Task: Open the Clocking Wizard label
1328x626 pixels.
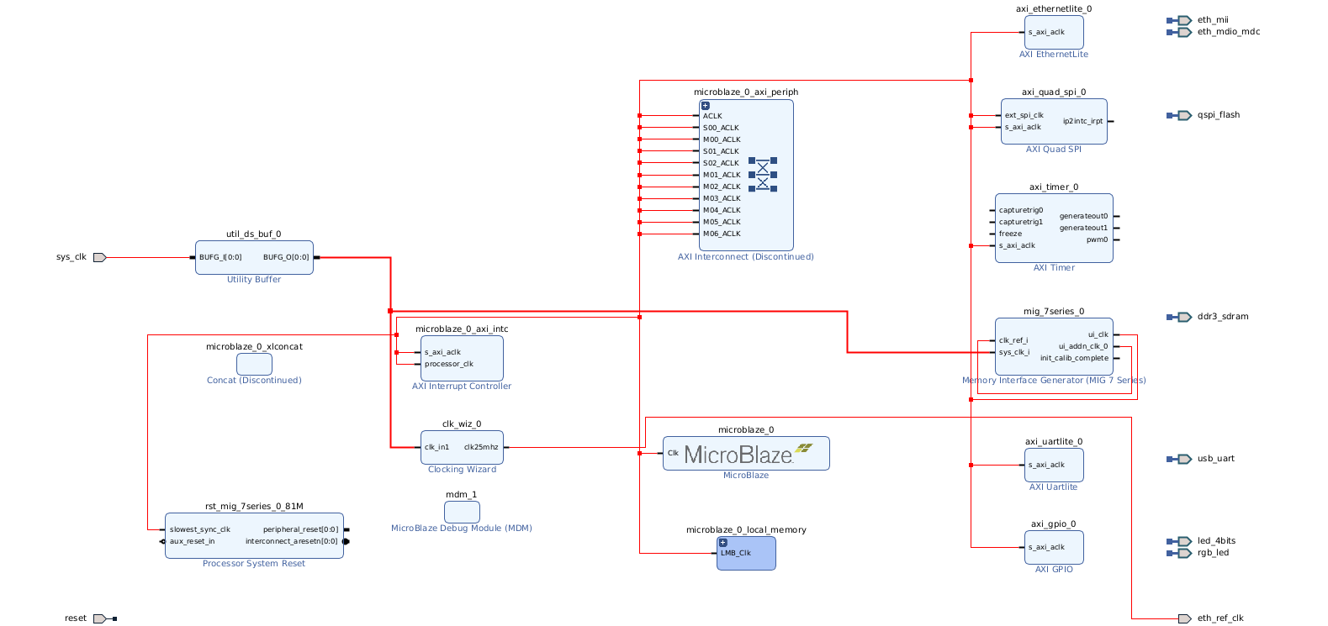Action: pyautogui.click(x=462, y=470)
